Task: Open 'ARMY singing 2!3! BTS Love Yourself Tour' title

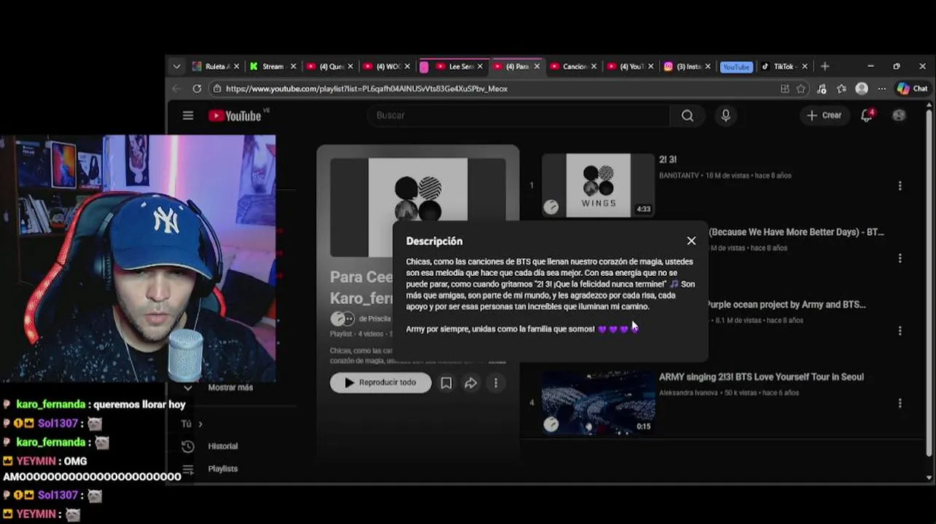Action: tap(761, 377)
